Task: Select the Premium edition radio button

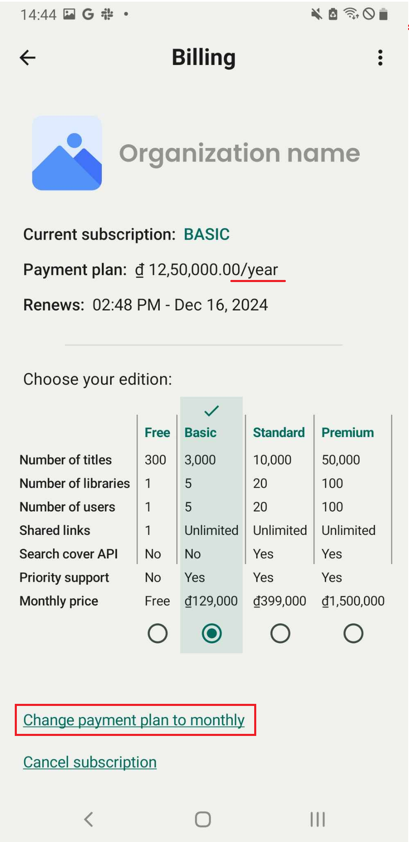Action: (x=353, y=633)
